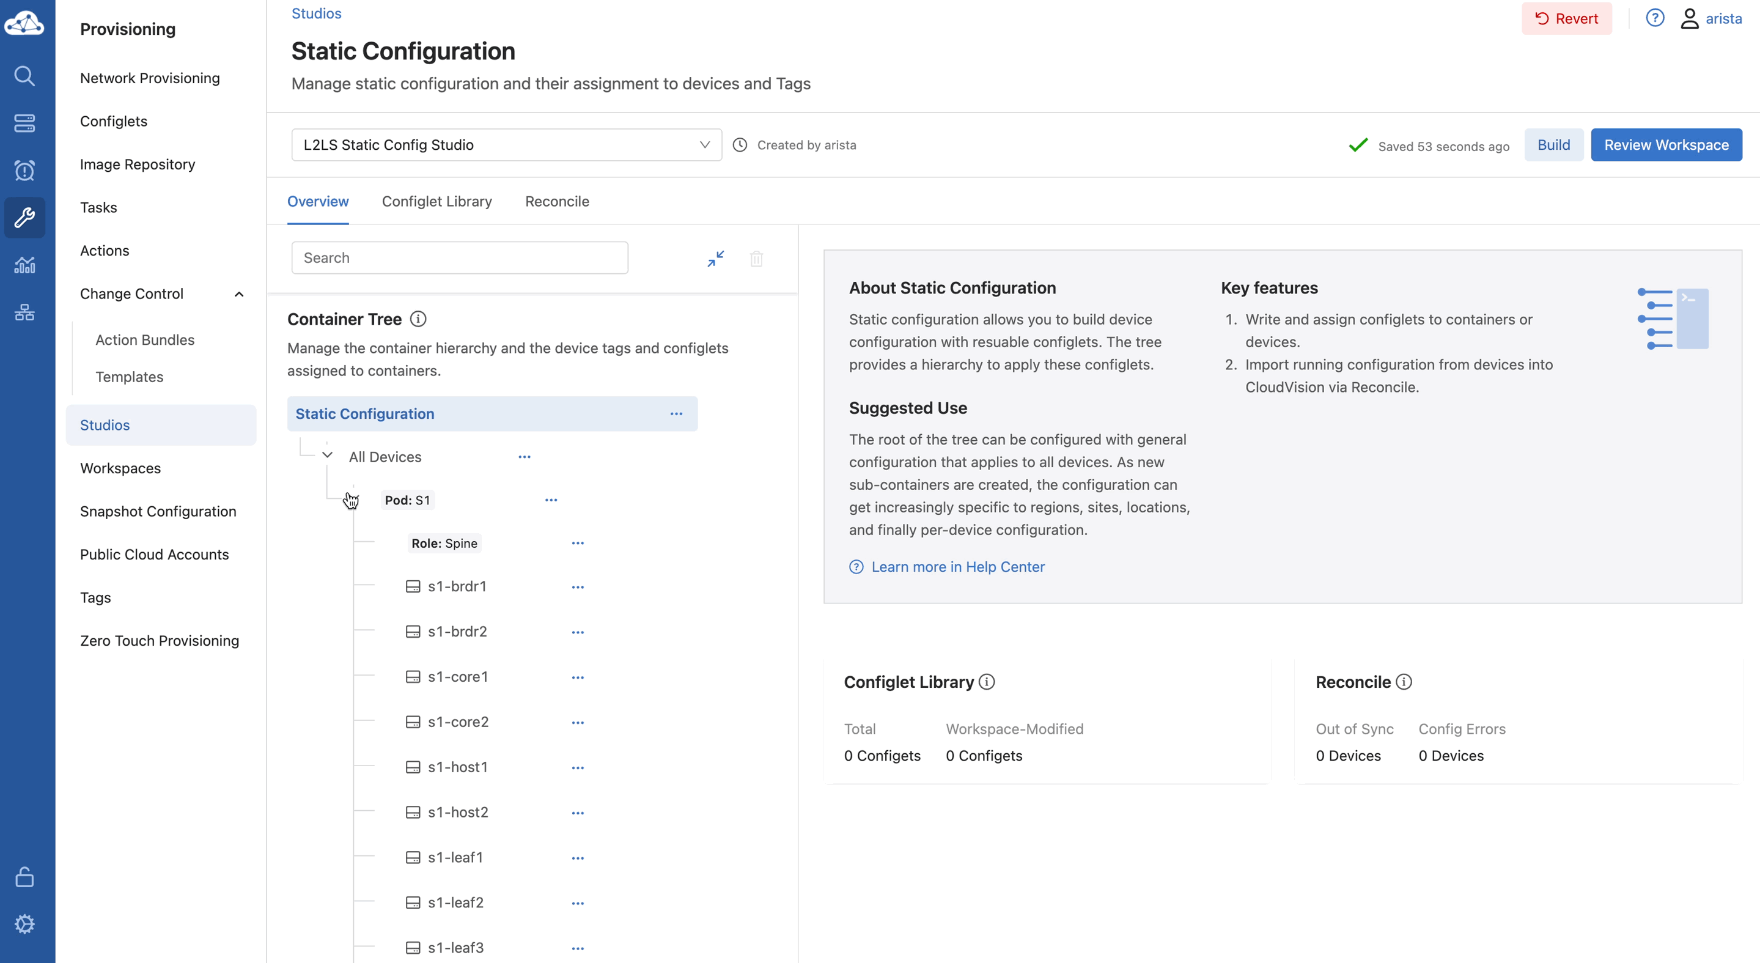Click the Container Tree info icon

coord(418,319)
